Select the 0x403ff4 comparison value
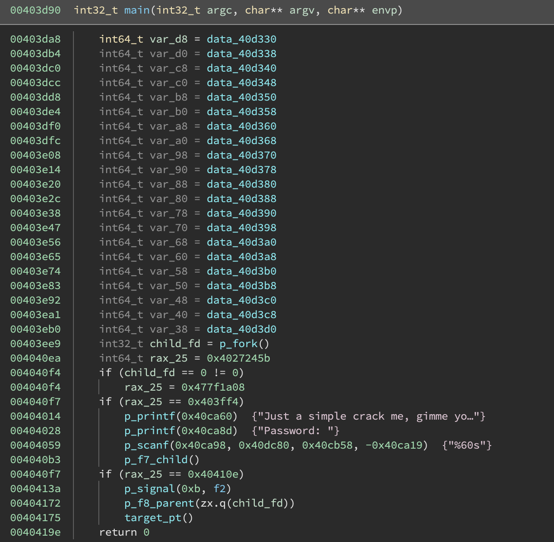This screenshot has height=542, width=554. (213, 402)
